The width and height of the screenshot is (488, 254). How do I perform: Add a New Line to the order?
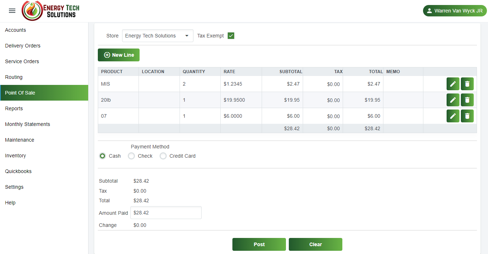point(119,55)
